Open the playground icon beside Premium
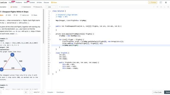Screen dimensions: 170x95 tap(161, 2)
